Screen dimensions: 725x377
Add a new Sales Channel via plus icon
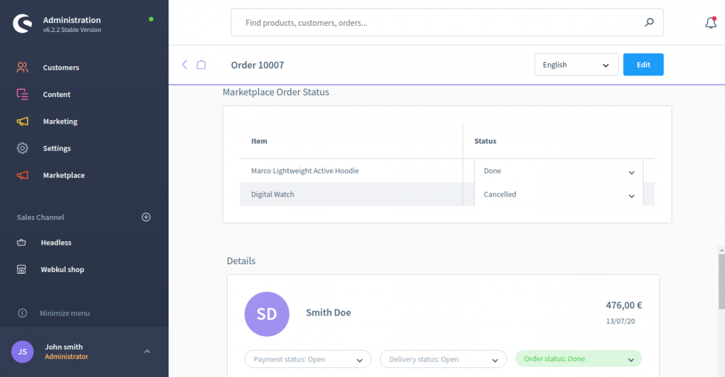[146, 217]
